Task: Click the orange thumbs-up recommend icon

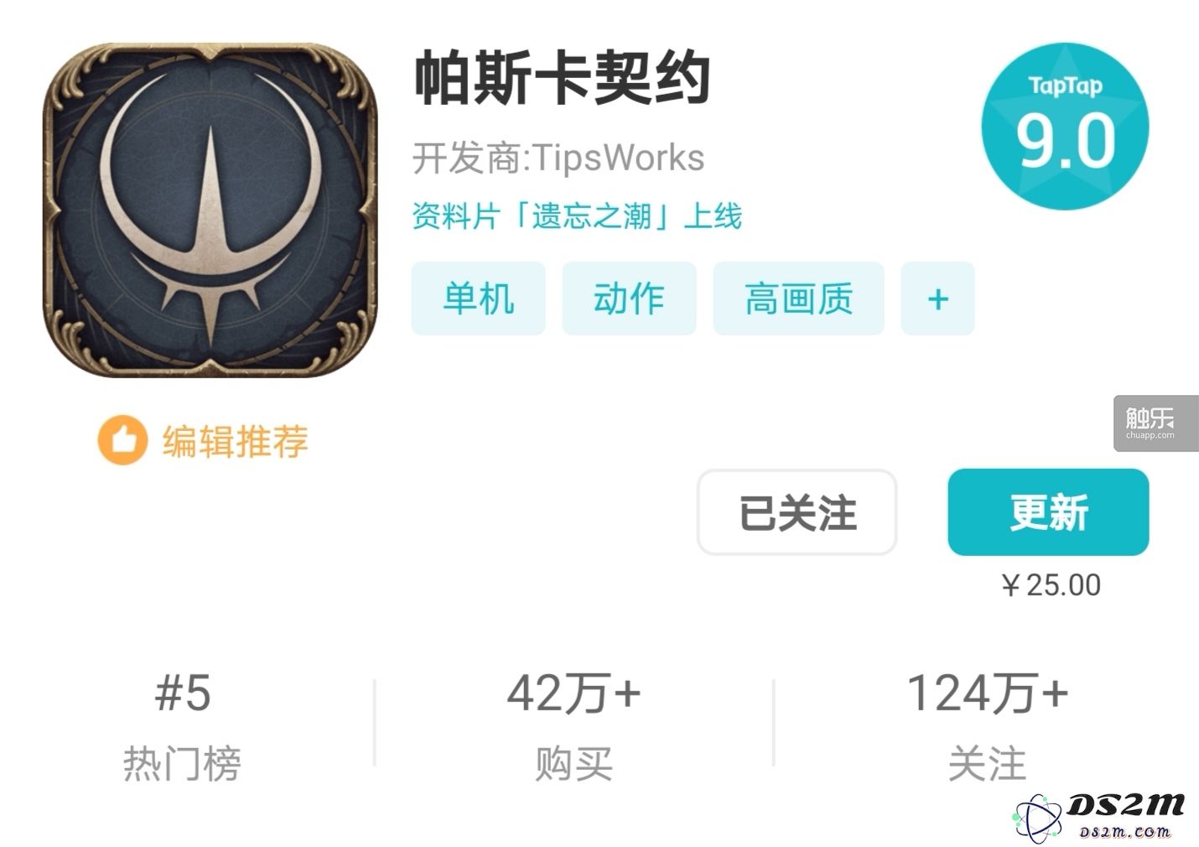Action: (122, 441)
